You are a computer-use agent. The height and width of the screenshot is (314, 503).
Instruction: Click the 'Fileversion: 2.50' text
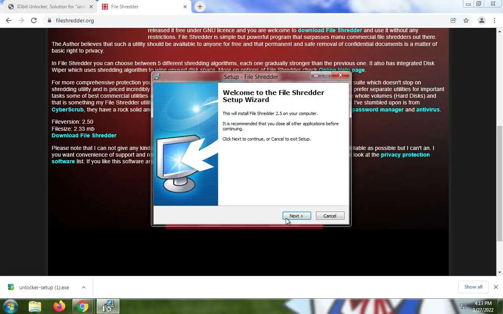pyautogui.click(x=72, y=122)
